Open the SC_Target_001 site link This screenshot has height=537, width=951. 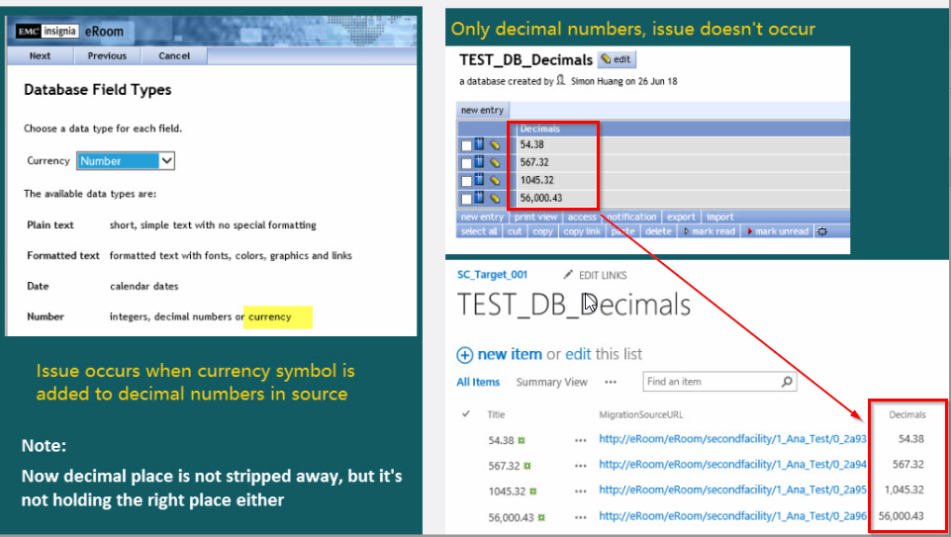pos(492,275)
